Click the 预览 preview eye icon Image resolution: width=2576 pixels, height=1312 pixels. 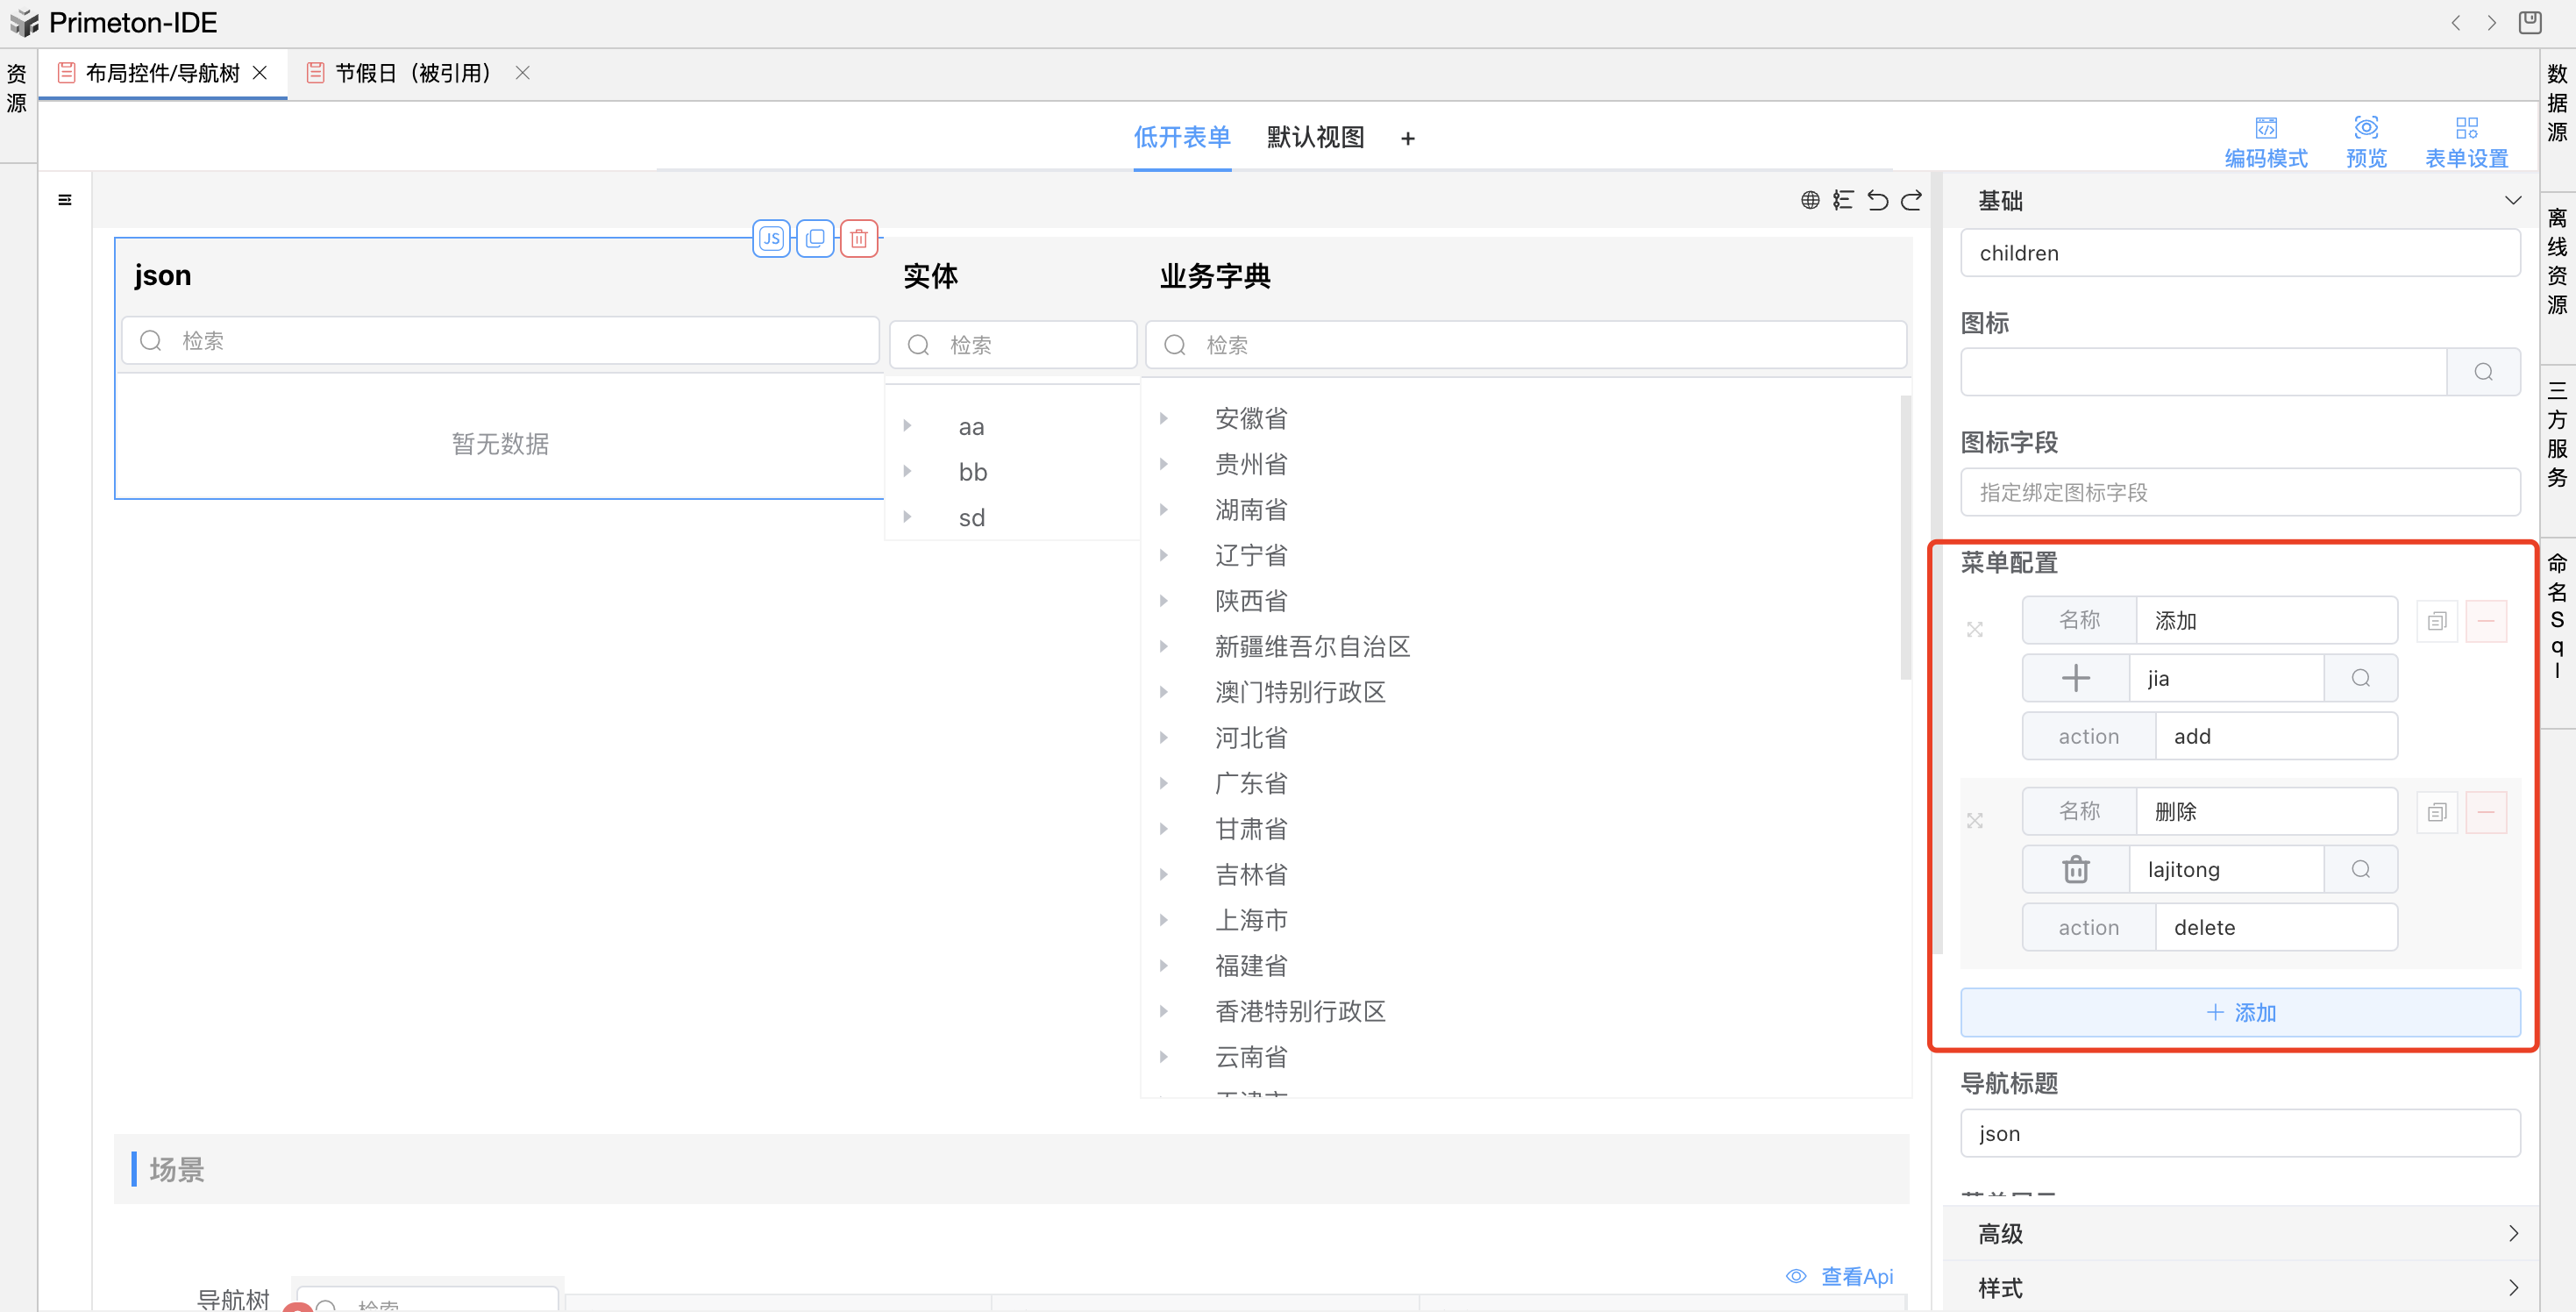[2366, 128]
